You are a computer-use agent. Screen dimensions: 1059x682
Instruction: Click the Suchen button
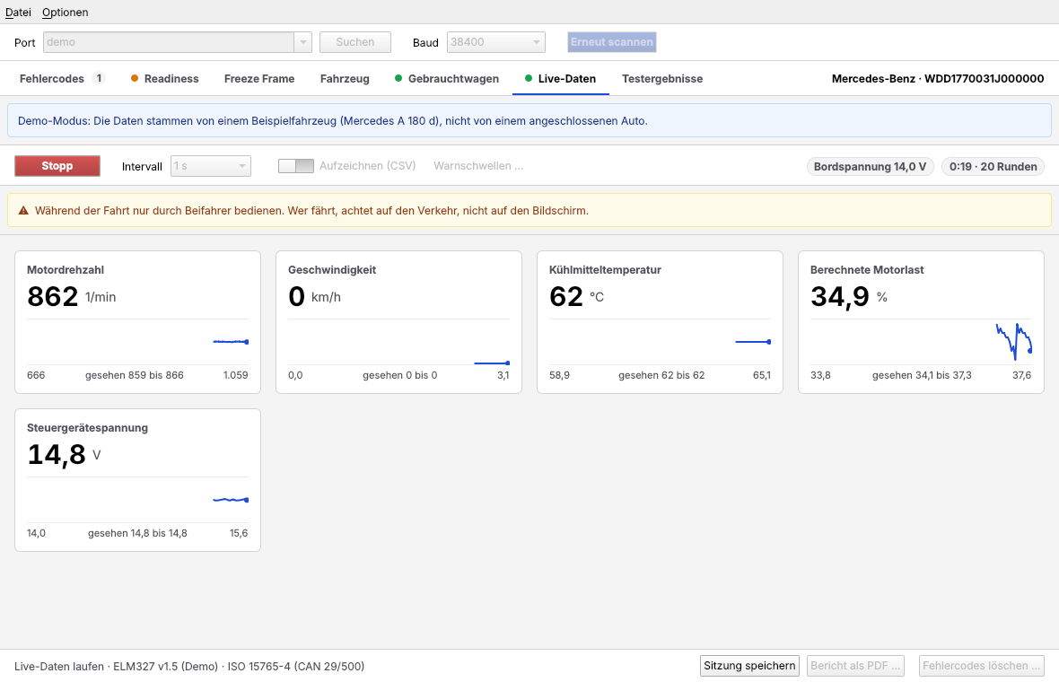pyautogui.click(x=355, y=42)
